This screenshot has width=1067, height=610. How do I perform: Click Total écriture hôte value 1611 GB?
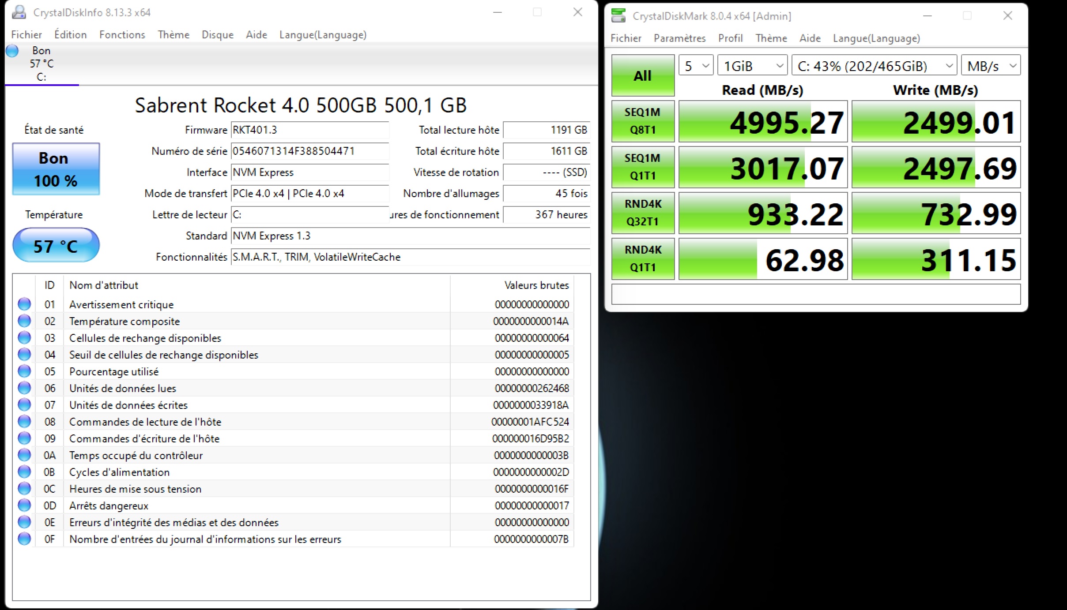547,151
